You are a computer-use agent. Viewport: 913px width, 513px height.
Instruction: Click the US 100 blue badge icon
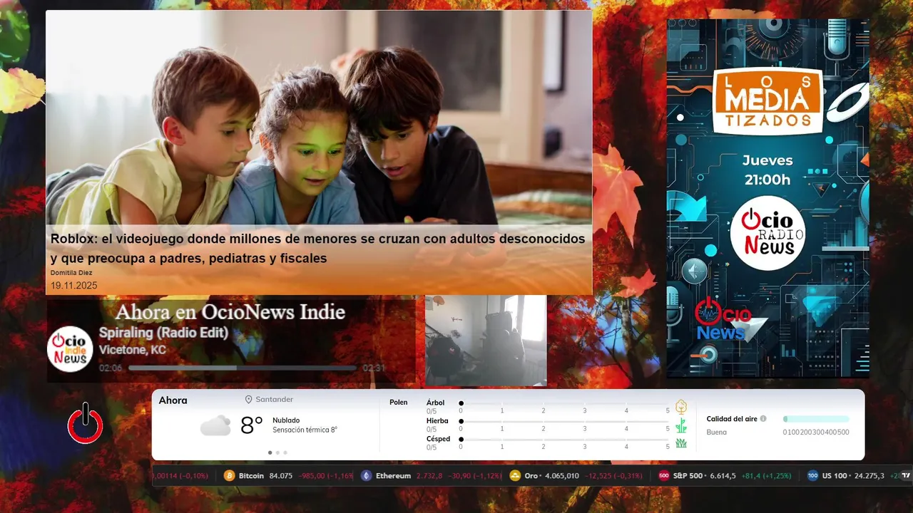coord(812,476)
